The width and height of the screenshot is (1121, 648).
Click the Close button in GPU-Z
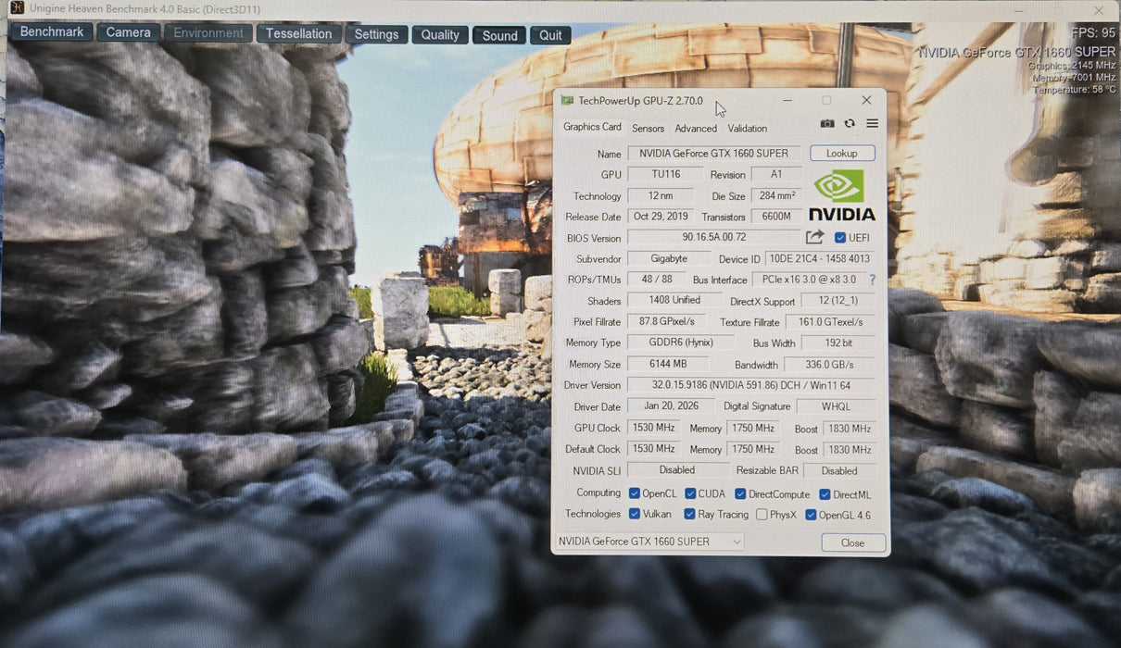point(853,543)
